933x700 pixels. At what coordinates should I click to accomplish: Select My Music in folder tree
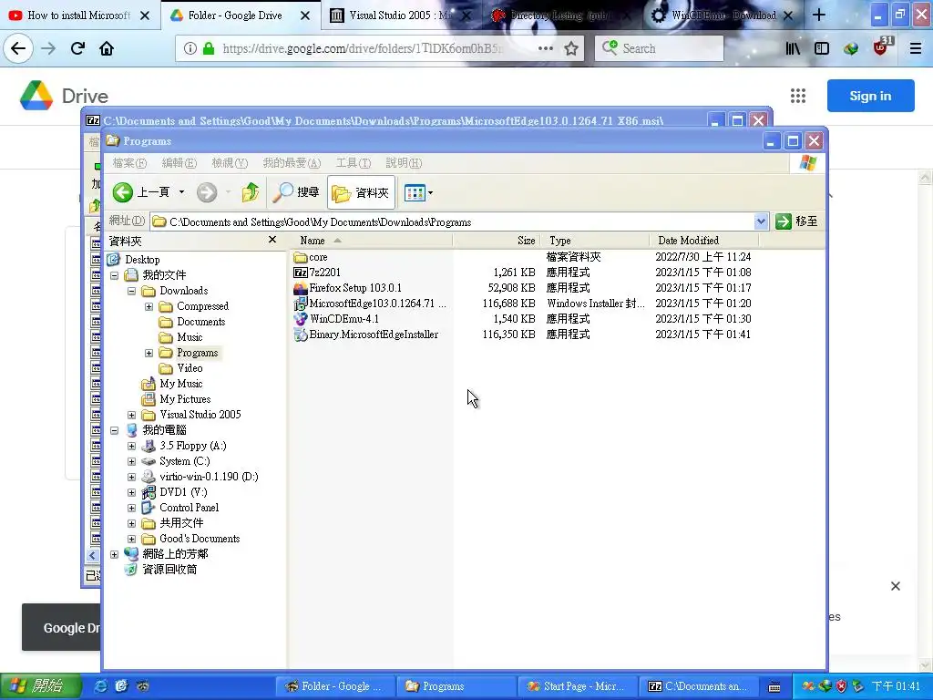tap(181, 384)
